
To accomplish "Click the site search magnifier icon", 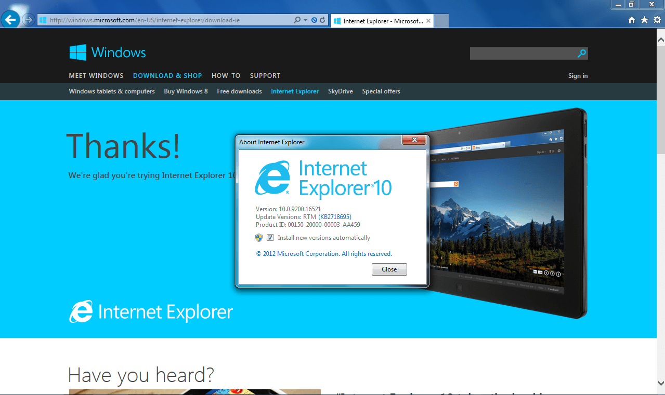I will tap(582, 53).
